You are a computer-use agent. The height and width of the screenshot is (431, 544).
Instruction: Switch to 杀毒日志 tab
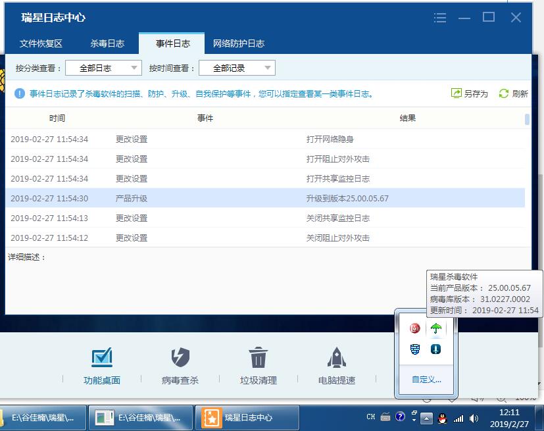(107, 43)
